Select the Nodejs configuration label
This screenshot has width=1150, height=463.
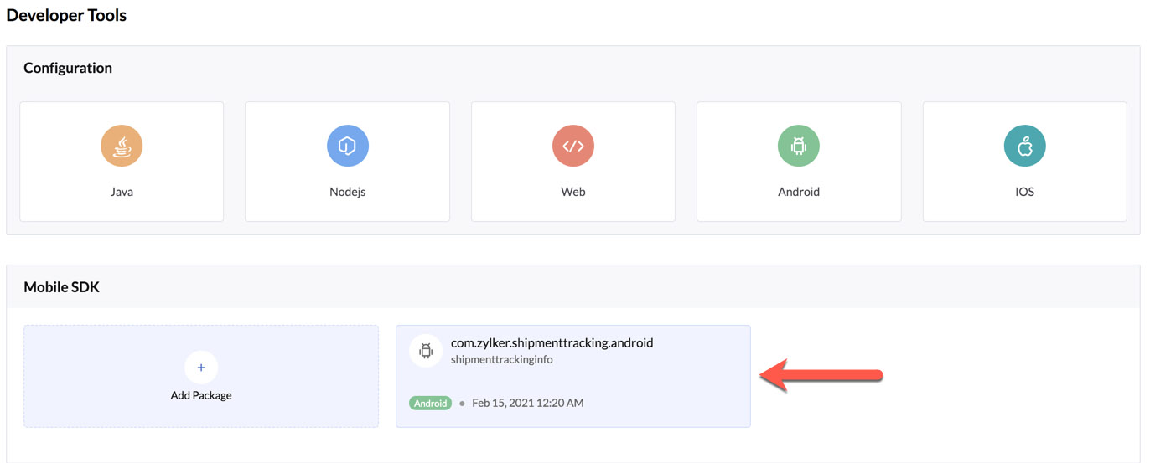(x=347, y=192)
